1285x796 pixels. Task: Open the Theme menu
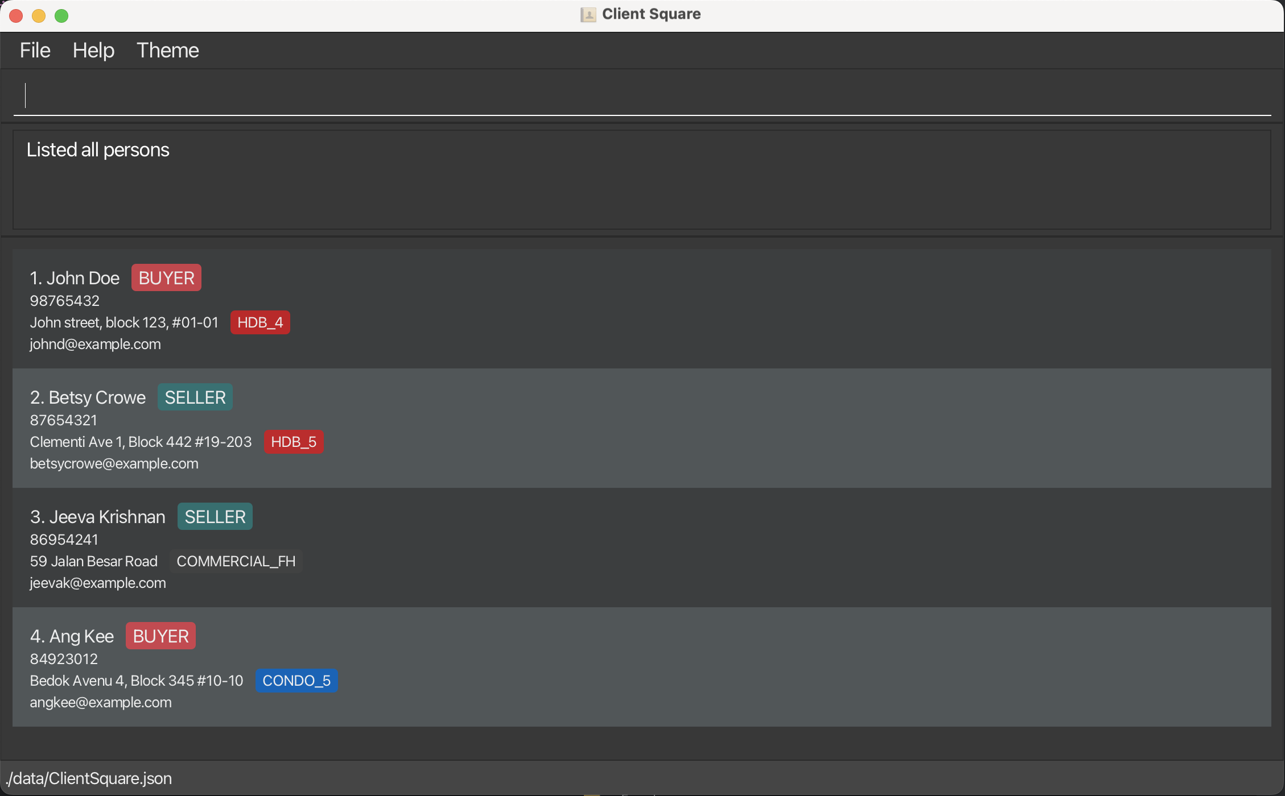[167, 50]
